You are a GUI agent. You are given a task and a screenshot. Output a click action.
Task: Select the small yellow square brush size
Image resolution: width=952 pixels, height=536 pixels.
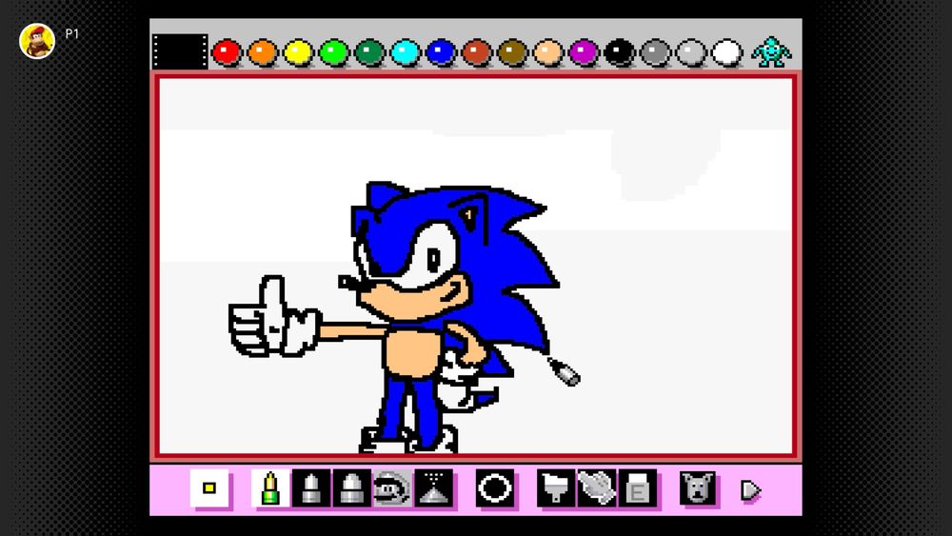[x=209, y=488]
